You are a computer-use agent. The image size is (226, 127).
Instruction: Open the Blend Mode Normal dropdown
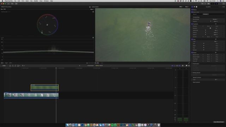pos(215,19)
